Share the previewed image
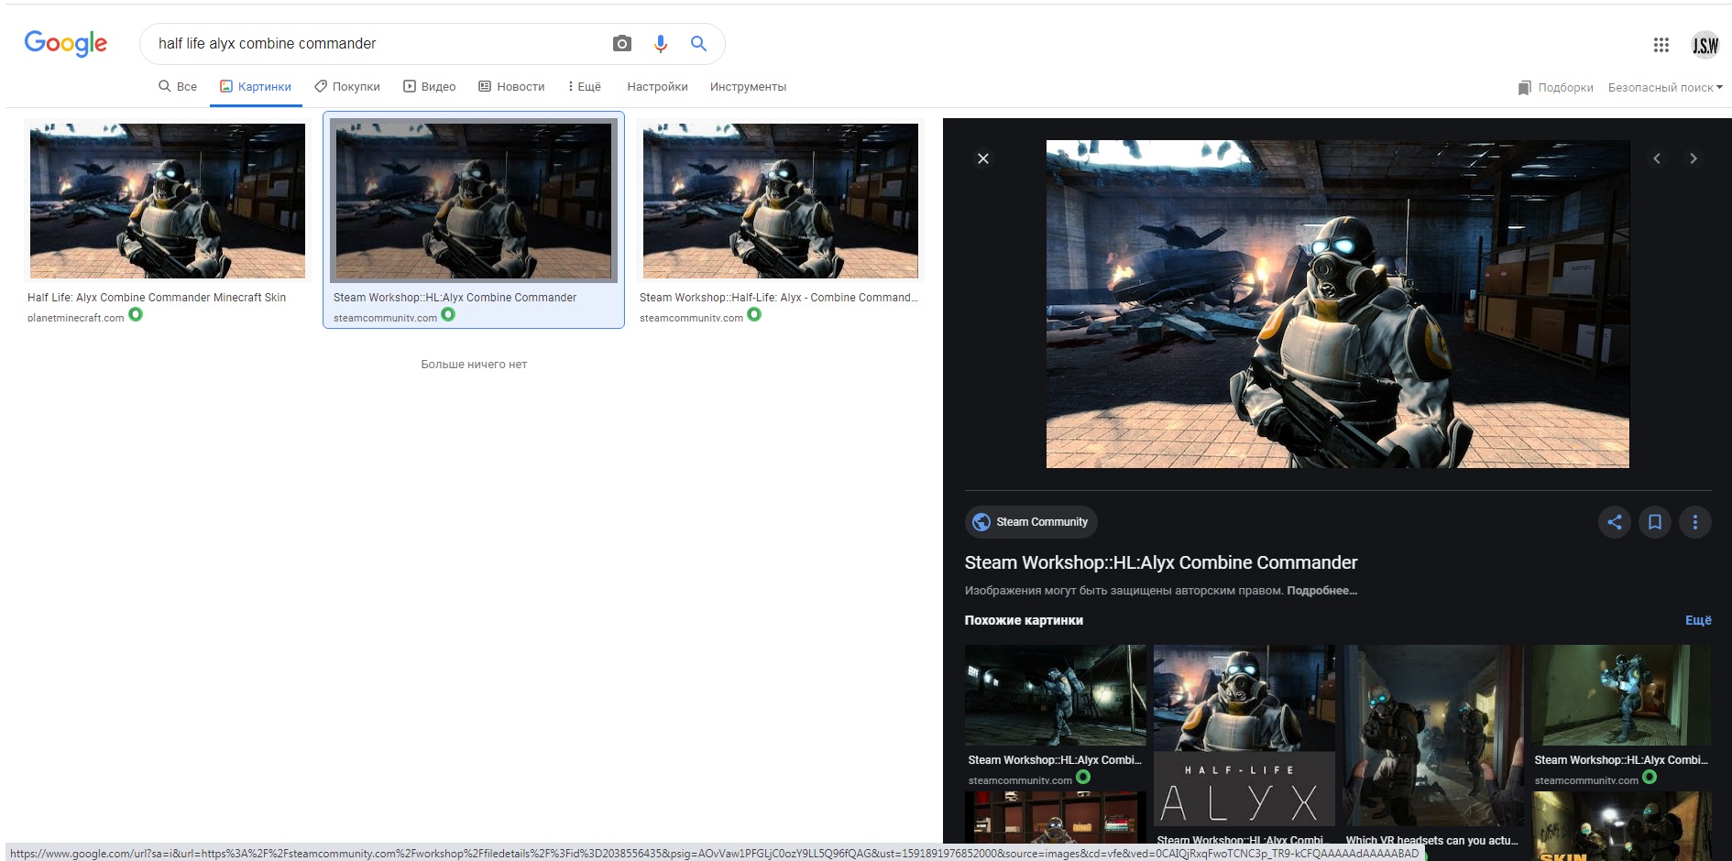This screenshot has width=1732, height=861. [x=1615, y=522]
